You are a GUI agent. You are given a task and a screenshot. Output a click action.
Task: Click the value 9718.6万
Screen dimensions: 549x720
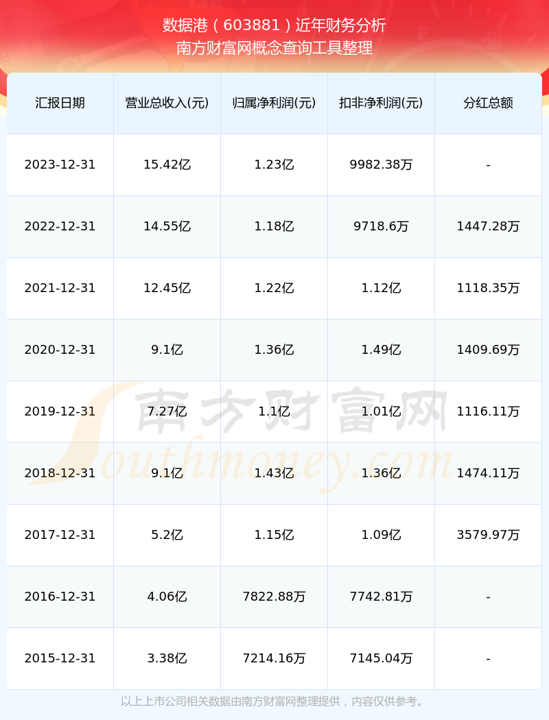(382, 226)
